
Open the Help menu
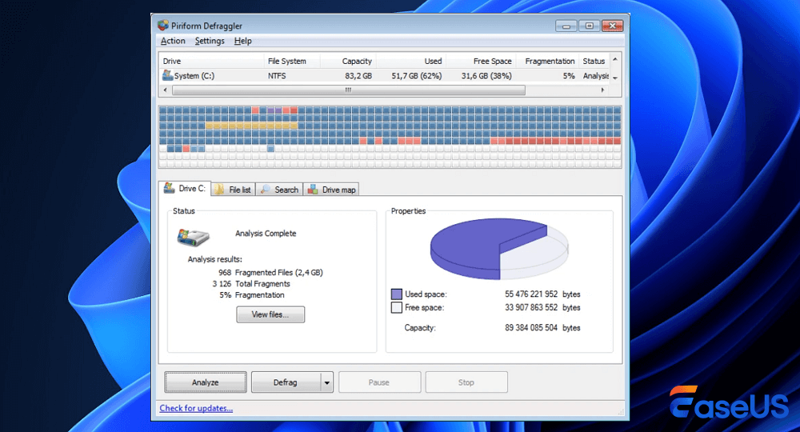coord(243,41)
